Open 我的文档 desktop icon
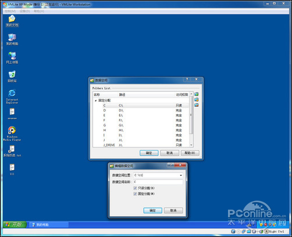The height and width of the screenshot is (237, 292). 12,21
